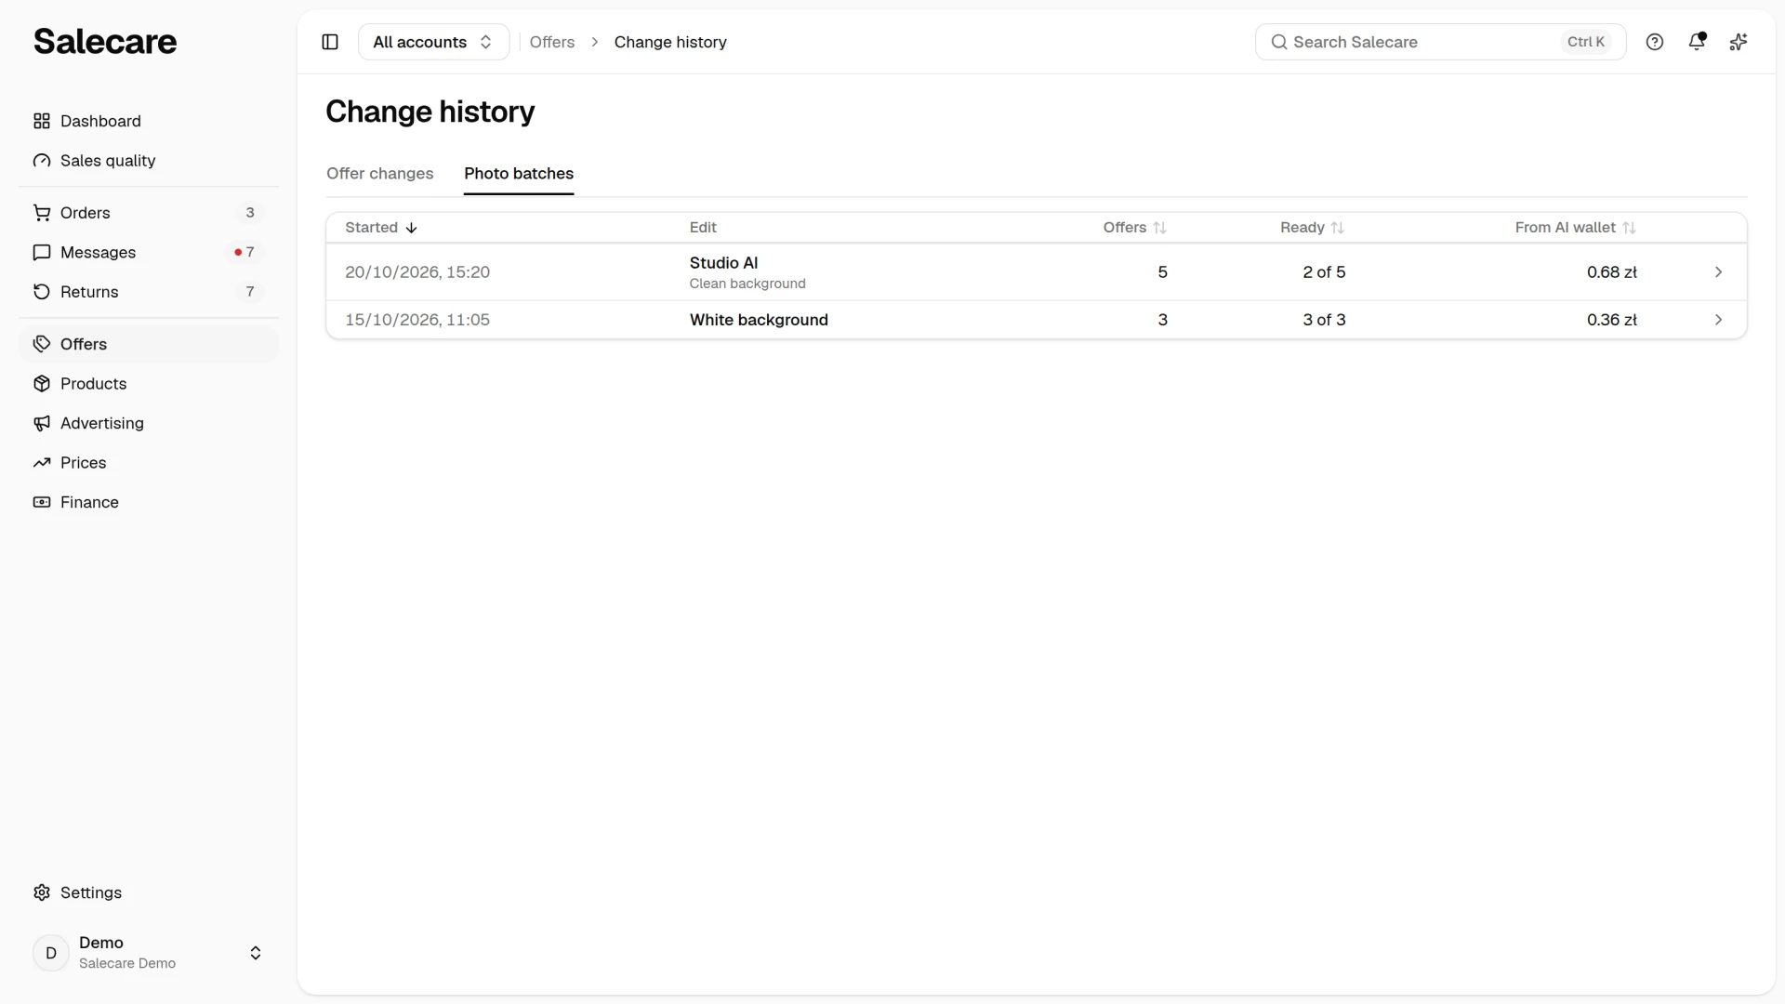The height and width of the screenshot is (1004, 1785).
Task: Go to Finance in sidebar
Action: 149,502
